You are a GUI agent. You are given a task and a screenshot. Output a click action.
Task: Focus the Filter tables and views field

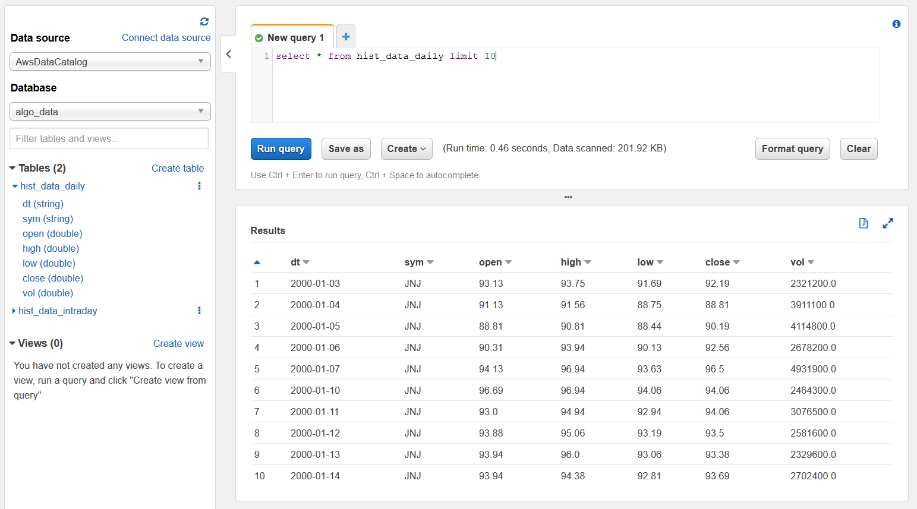coord(109,138)
